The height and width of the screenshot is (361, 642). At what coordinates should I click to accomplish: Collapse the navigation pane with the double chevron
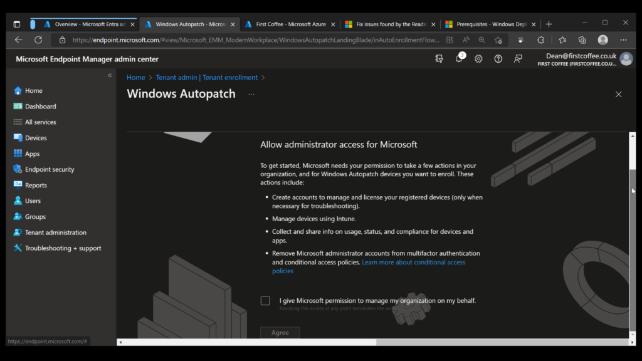[110, 75]
